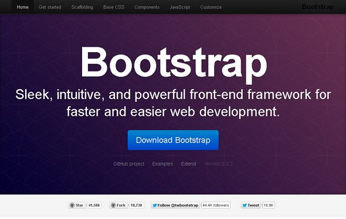Go to Get started page

50,7
